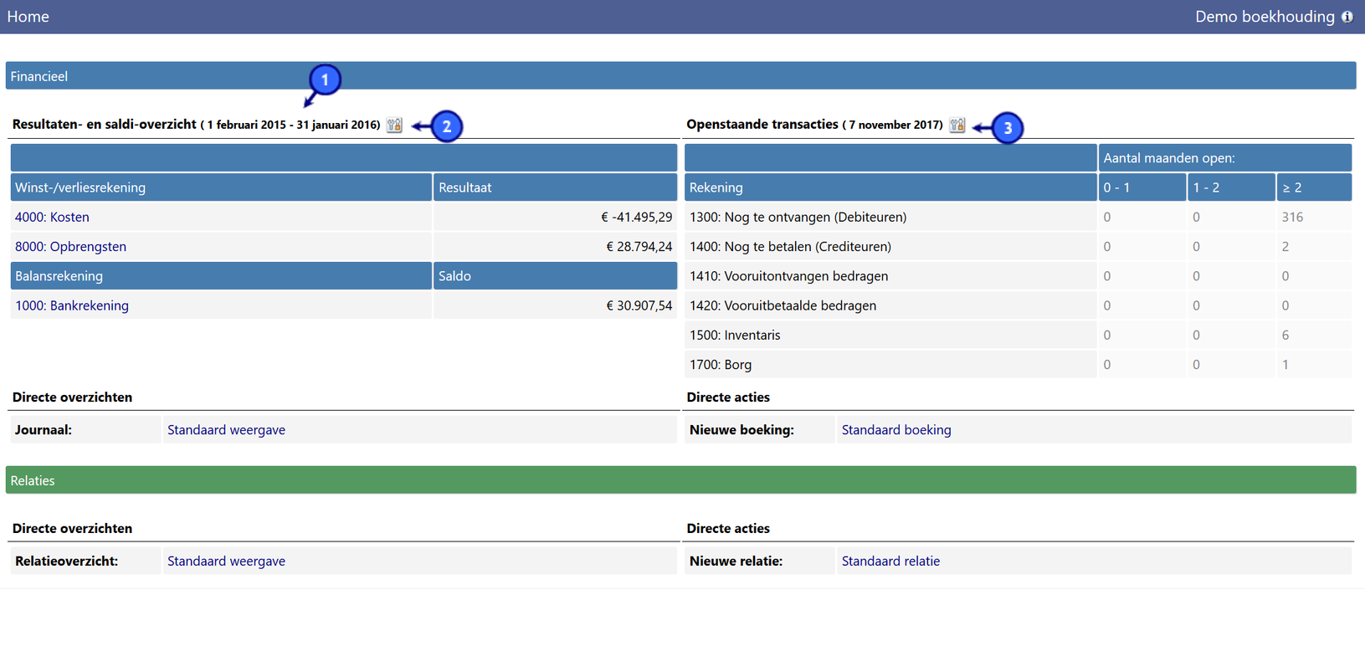Viewport: 1365px width, 646px height.
Task: Click the Relatieoverzicht: label
Action: 67,561
